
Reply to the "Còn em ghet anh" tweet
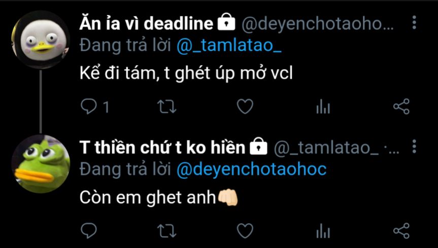[x=89, y=231]
